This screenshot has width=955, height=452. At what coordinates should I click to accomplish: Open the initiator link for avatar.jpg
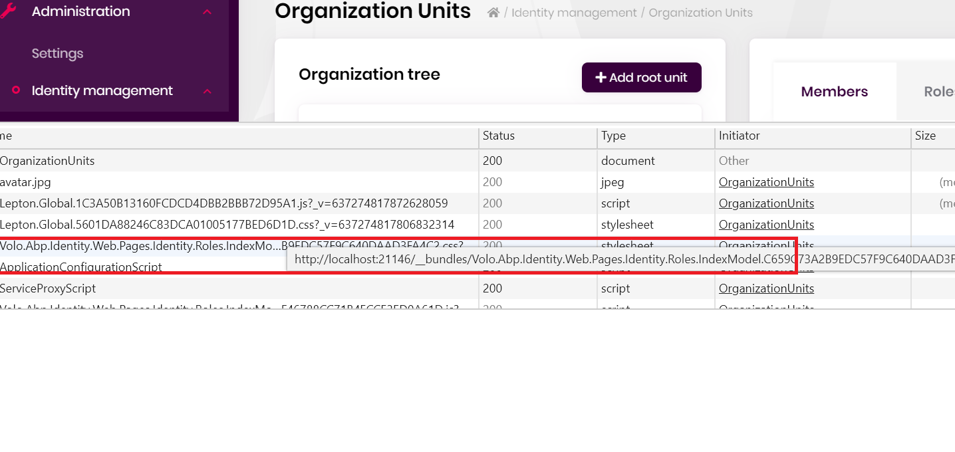[766, 182]
